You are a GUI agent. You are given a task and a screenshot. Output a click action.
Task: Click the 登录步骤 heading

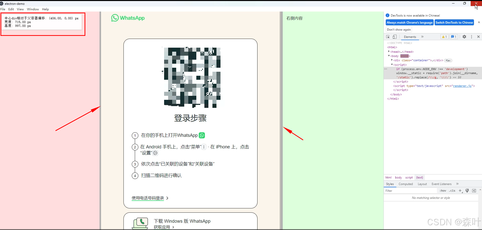[x=190, y=118]
